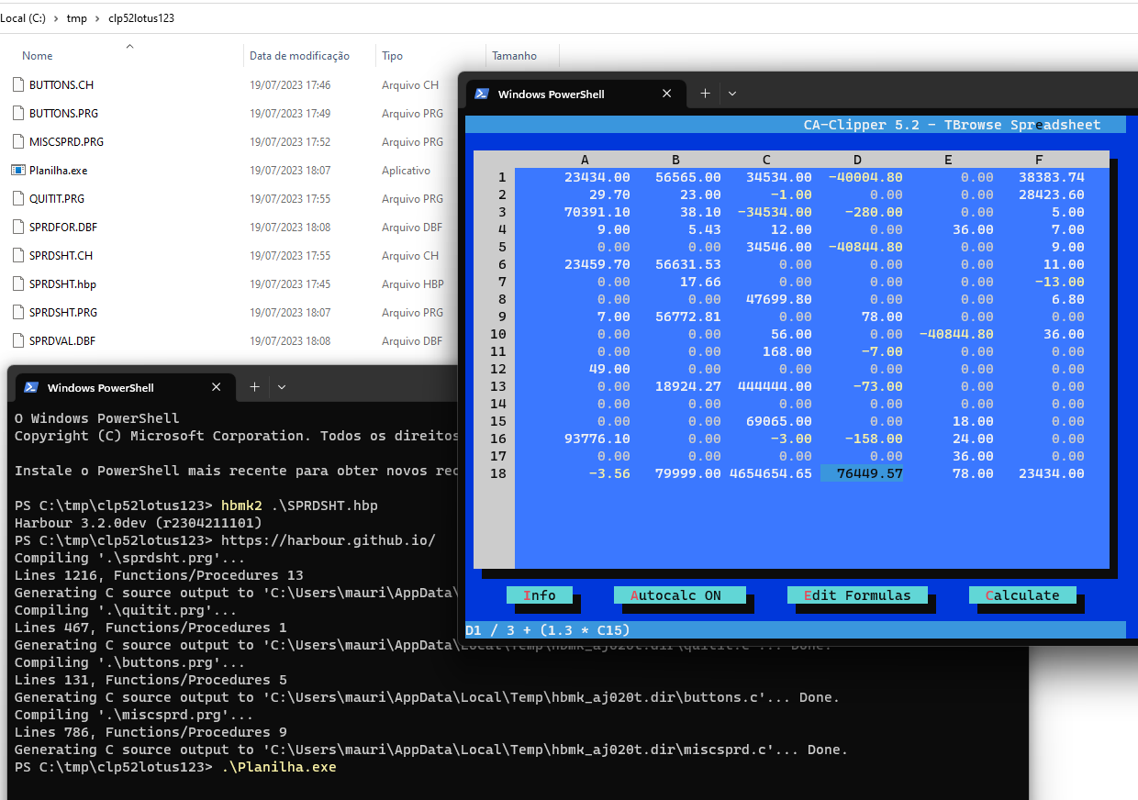Screen dimensions: 1138x800
Task: Click PowerShell icon in spreadsheet window tab
Action: (482, 94)
